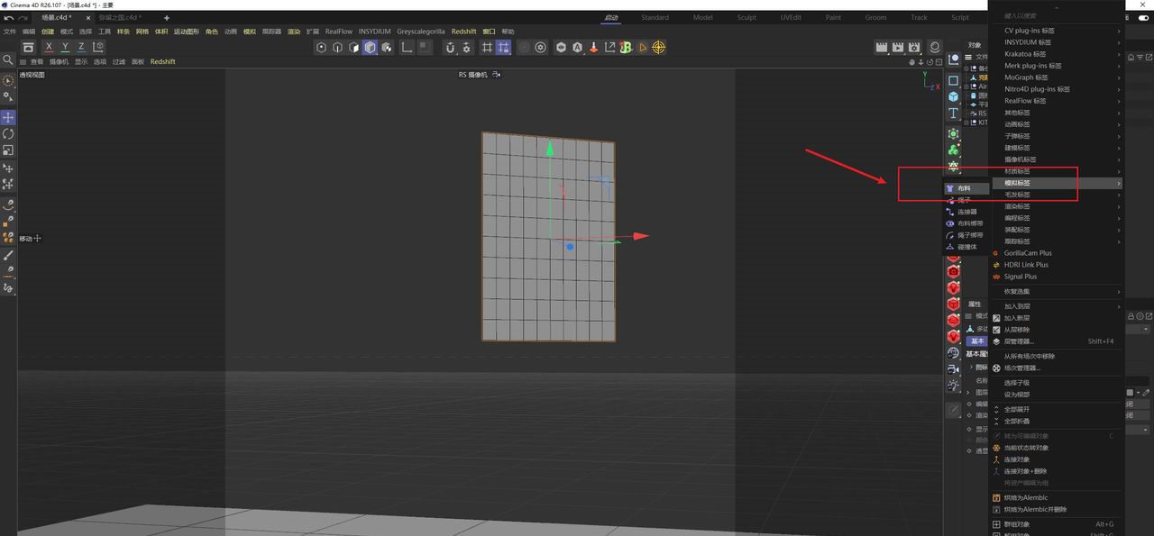Click the cube primitive icon
The height and width of the screenshot is (536, 1154).
tap(953, 96)
